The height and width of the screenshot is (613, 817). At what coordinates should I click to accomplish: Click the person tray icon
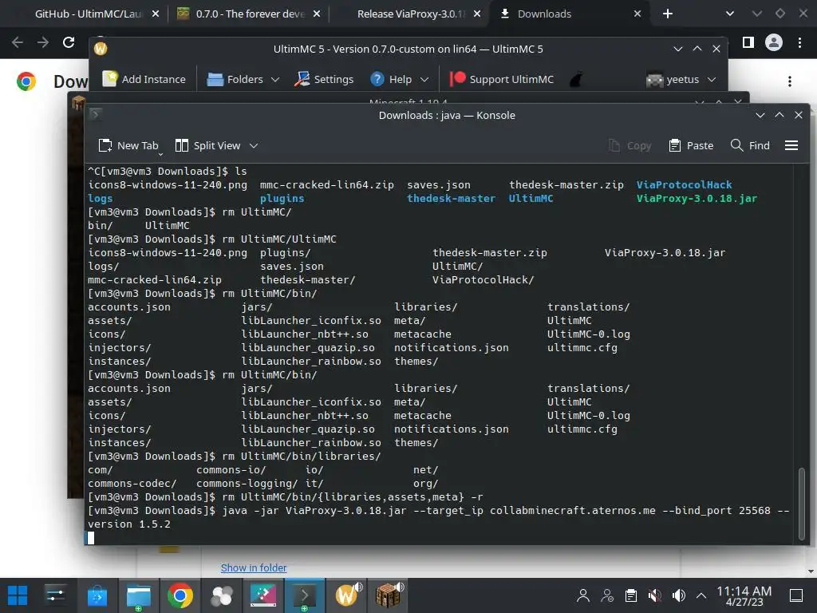(583, 595)
